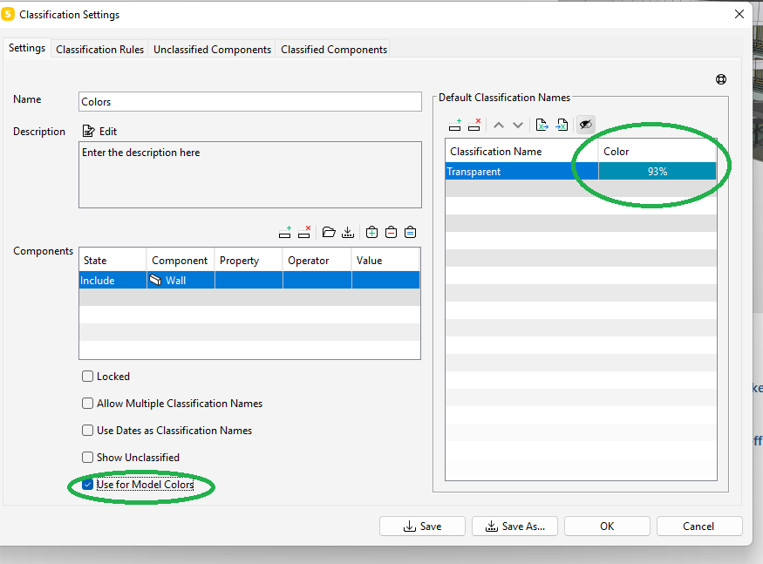Enable the Show Unclassified checkbox
The height and width of the screenshot is (564, 763).
pyautogui.click(x=87, y=458)
